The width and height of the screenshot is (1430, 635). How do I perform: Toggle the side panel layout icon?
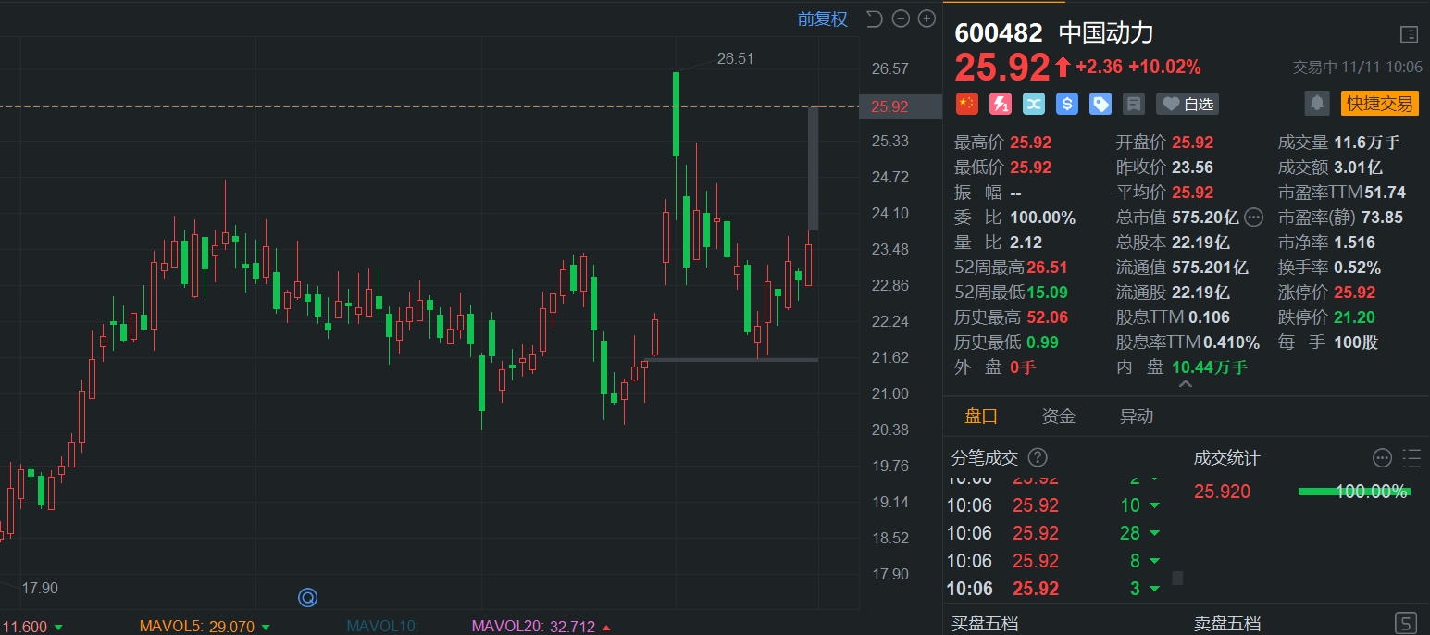[1409, 34]
